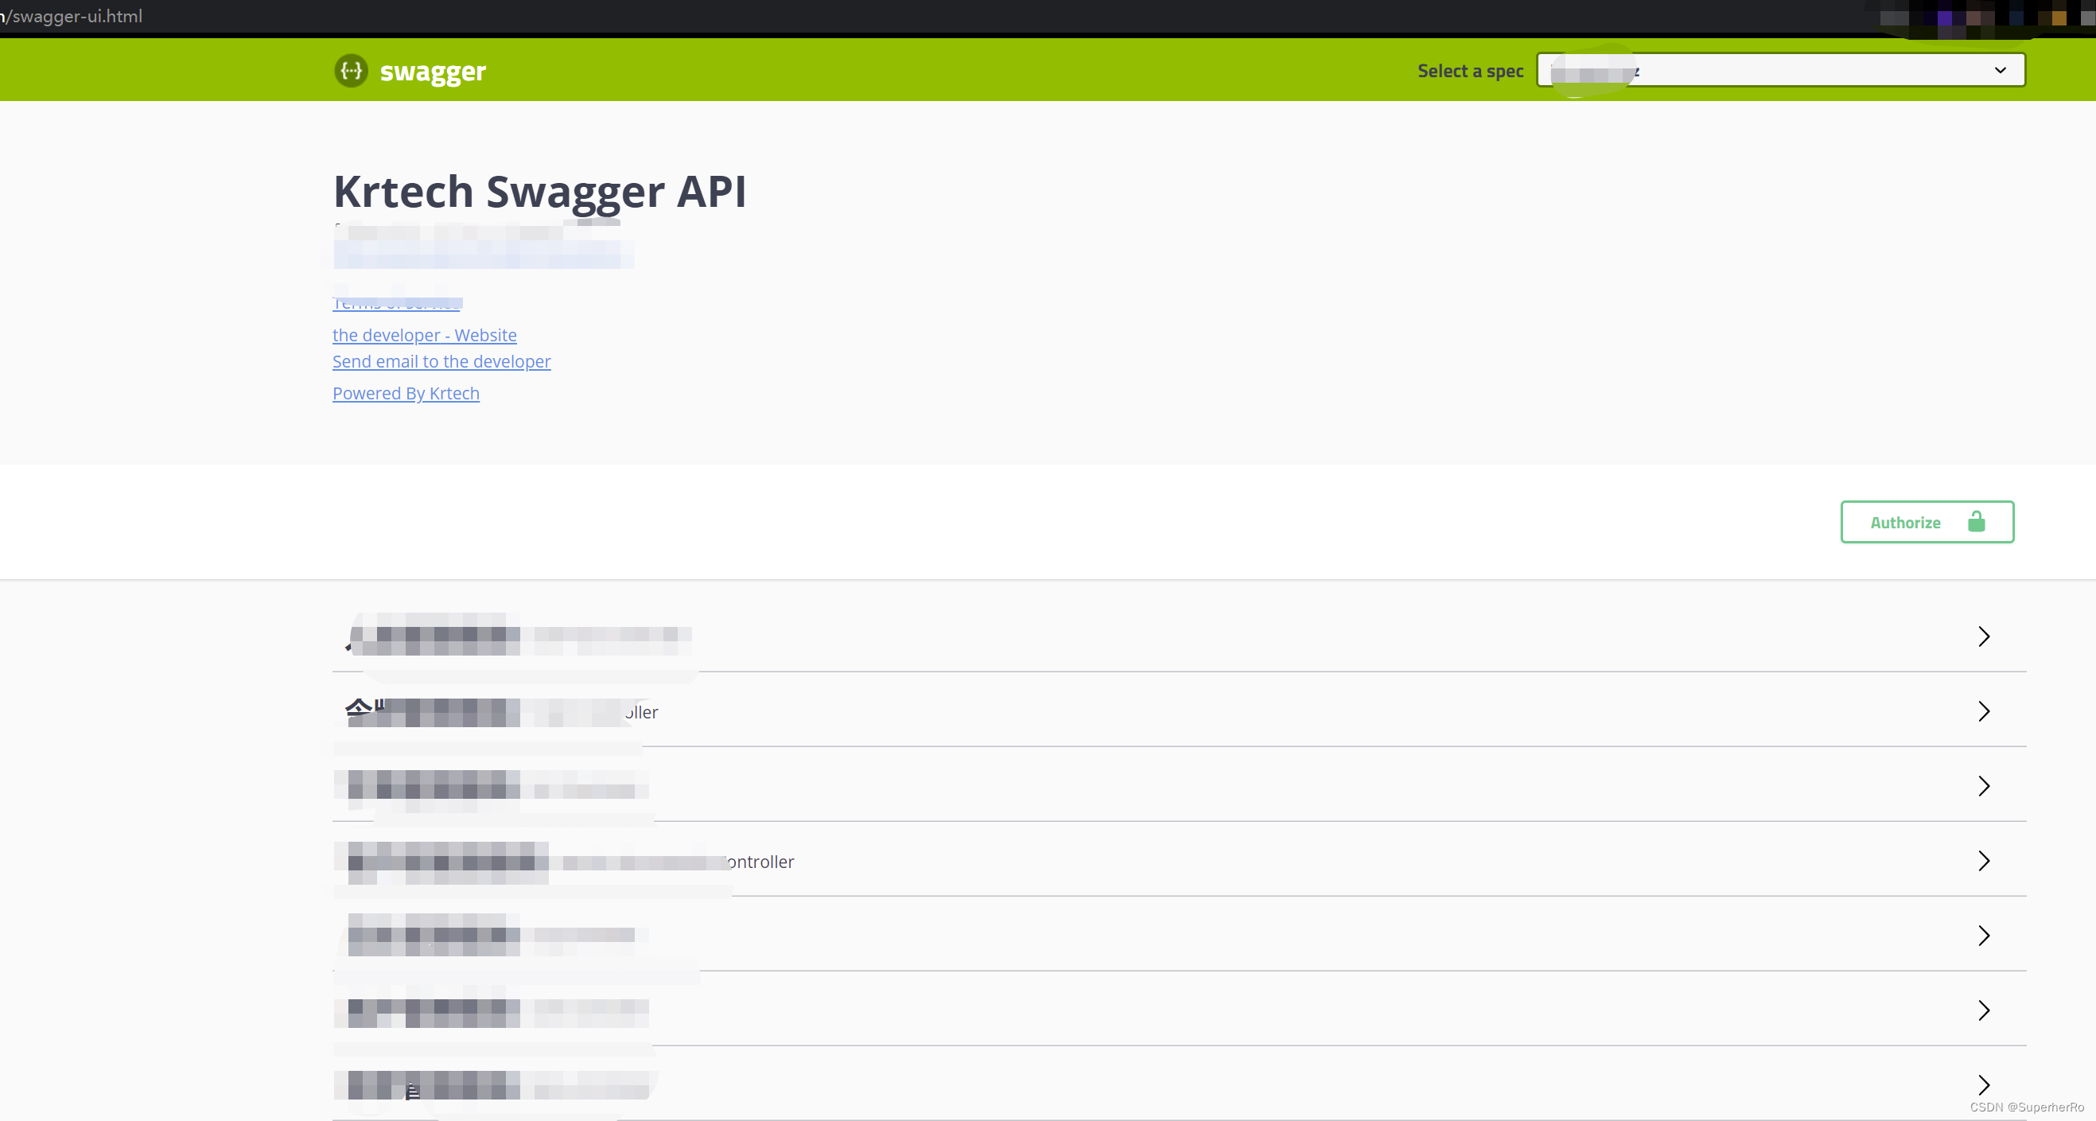2096x1121 pixels.
Task: Click the lock icon on the Authorize button
Action: [1977, 522]
